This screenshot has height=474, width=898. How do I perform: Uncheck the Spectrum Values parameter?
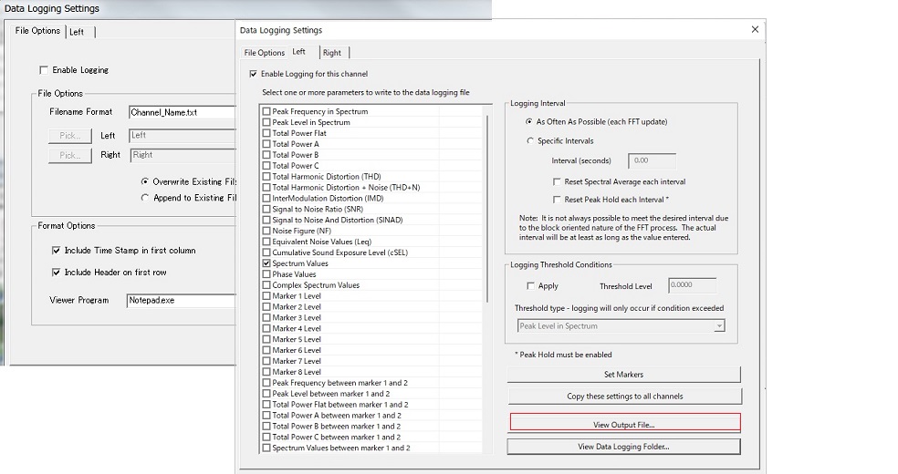[x=266, y=263]
